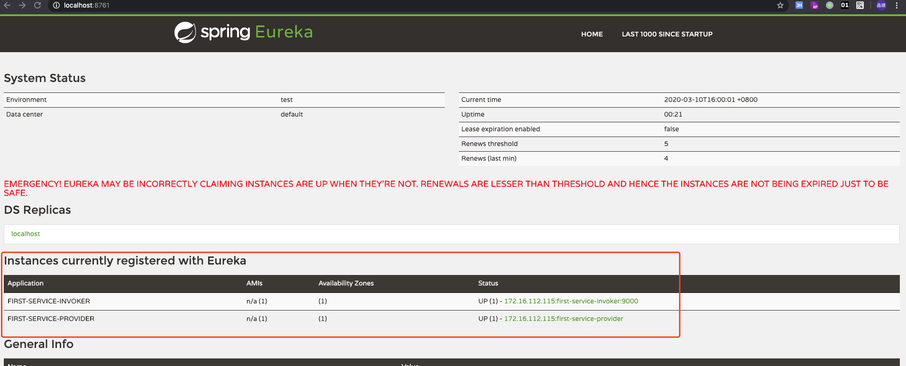Viewport: 906px width, 366px height.
Task: Select the Uptime value 00:21
Action: point(673,114)
